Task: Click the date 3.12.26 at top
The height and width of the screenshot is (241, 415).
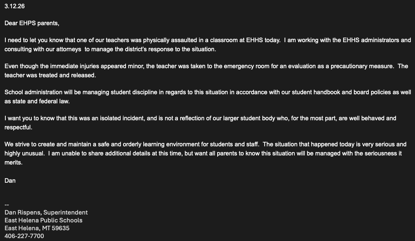Action: 14,6
